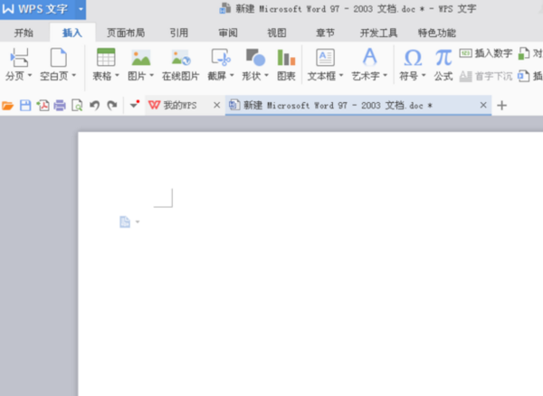
Task: Click the Save icon in quick toolbar
Action: tap(25, 105)
